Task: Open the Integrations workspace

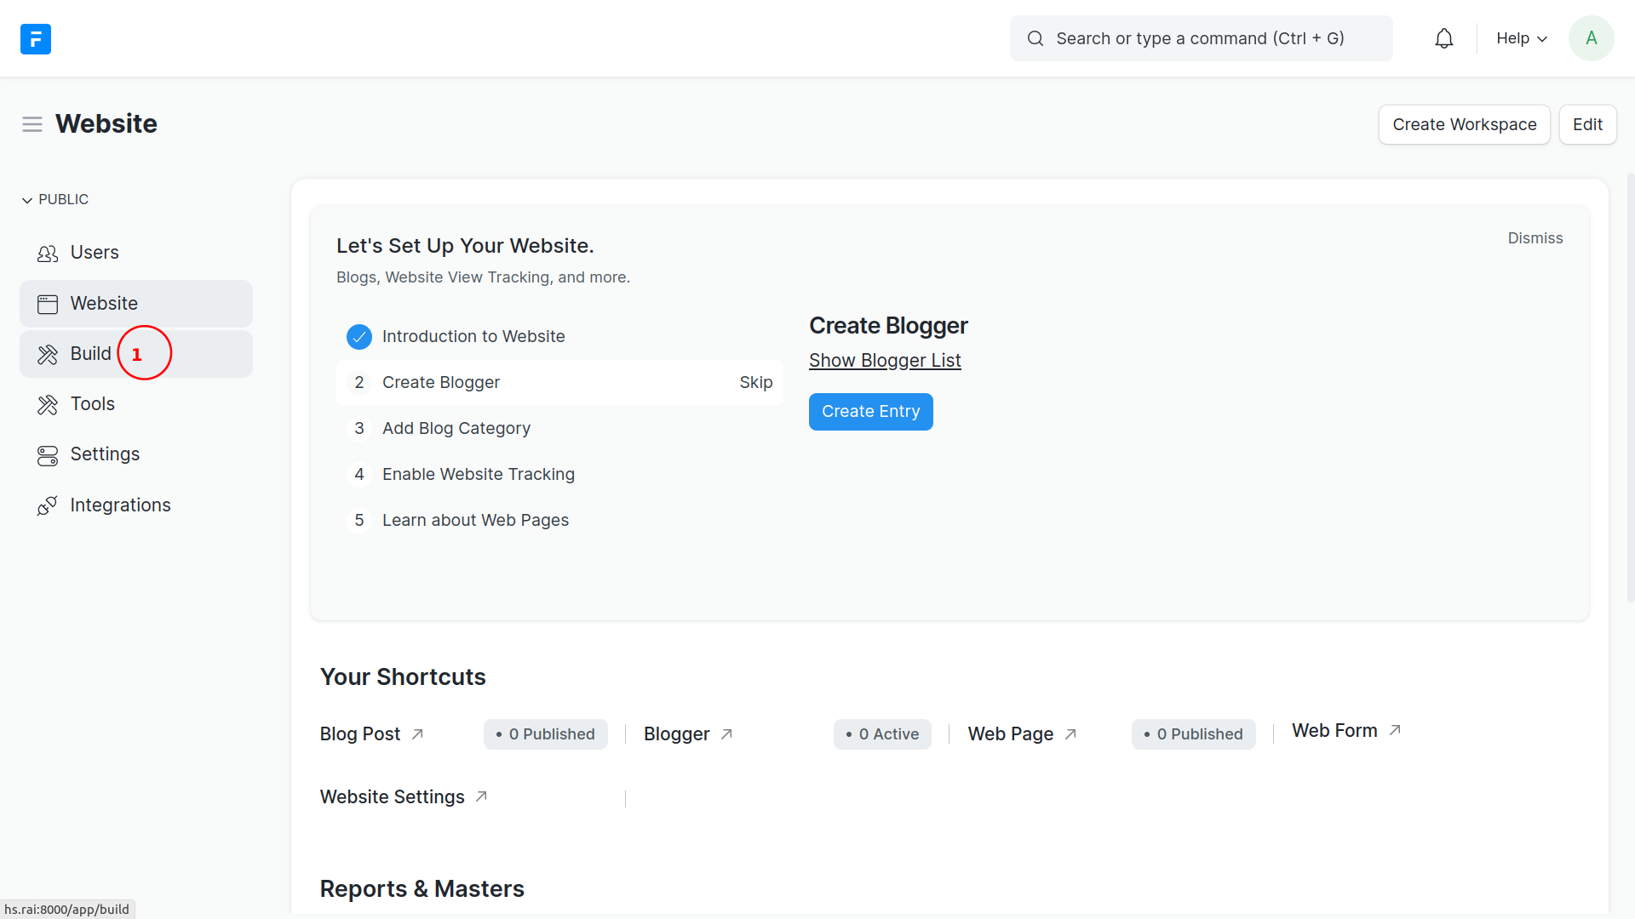Action: [120, 505]
